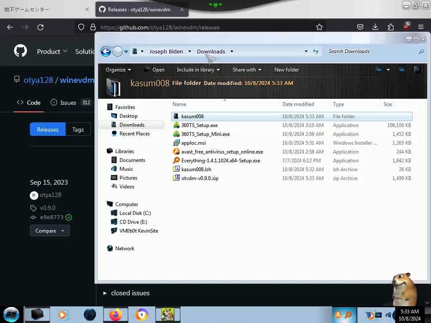Click the Windows Start orb
This screenshot has width=431, height=323.
tap(11, 315)
